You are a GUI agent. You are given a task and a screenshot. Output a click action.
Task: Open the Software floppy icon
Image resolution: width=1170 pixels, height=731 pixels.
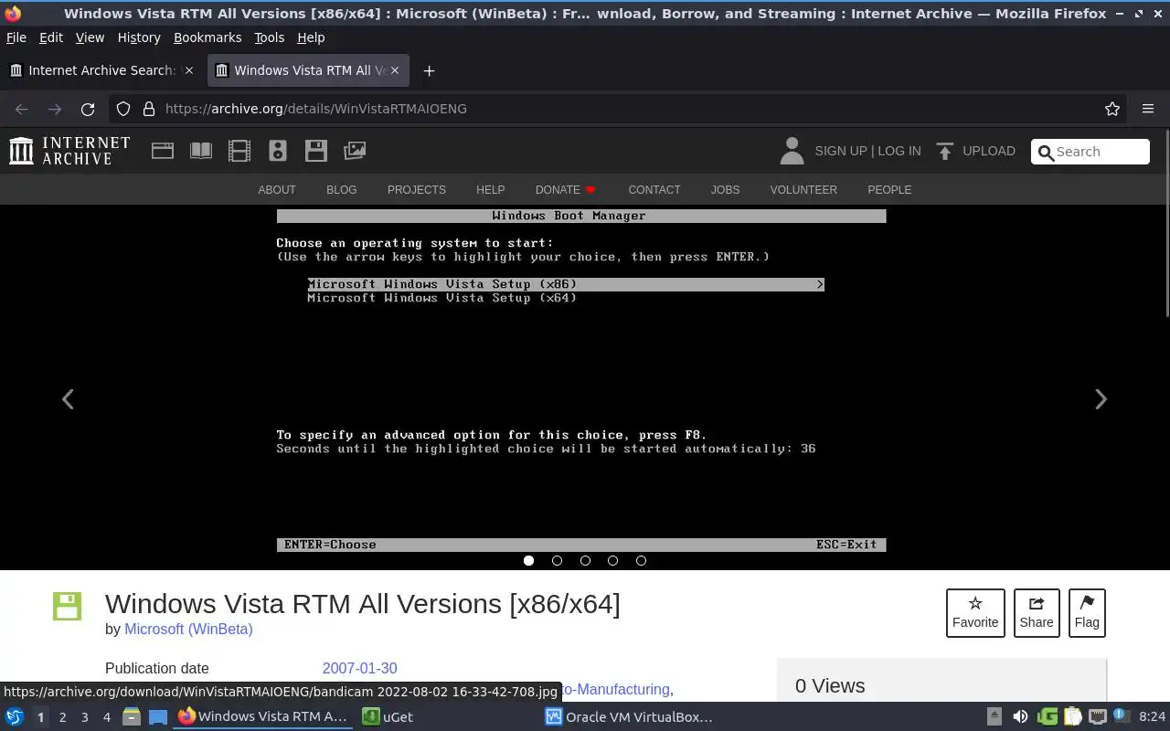point(316,151)
